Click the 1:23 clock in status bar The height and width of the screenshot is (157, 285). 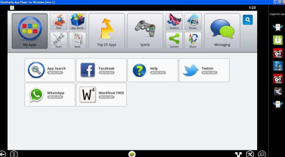click(x=252, y=7)
